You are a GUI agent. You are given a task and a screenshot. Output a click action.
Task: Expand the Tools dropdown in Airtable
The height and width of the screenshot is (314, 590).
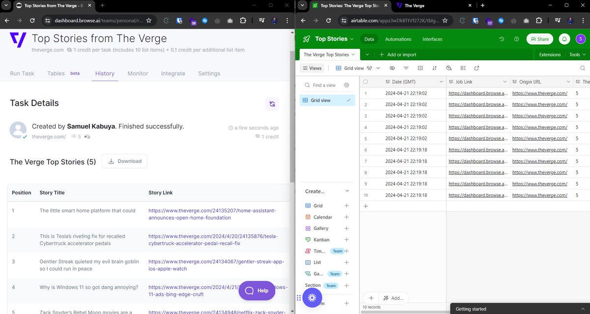pyautogui.click(x=577, y=55)
